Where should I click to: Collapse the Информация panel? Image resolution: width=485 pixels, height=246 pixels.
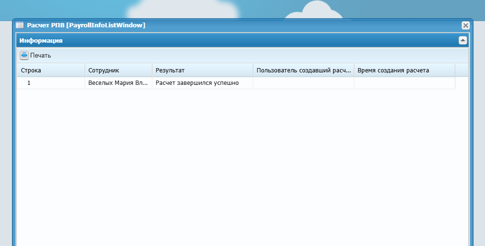pyautogui.click(x=463, y=40)
